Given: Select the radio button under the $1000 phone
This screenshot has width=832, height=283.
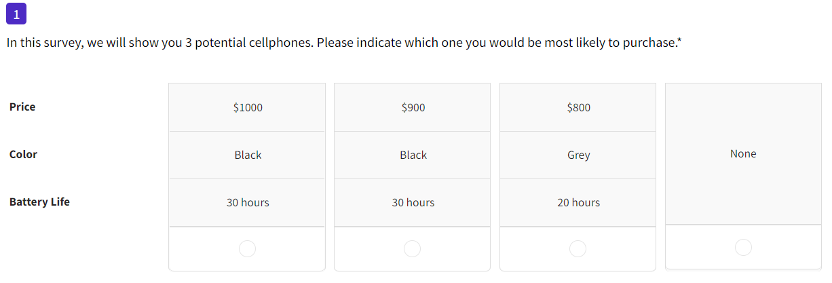Looking at the screenshot, I should click(248, 249).
